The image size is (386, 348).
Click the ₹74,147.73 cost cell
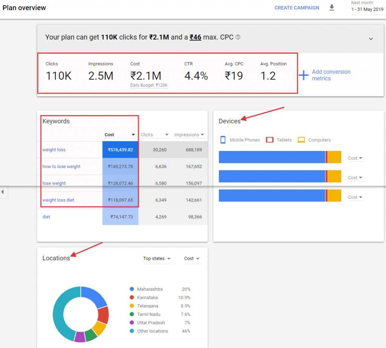coord(120,217)
